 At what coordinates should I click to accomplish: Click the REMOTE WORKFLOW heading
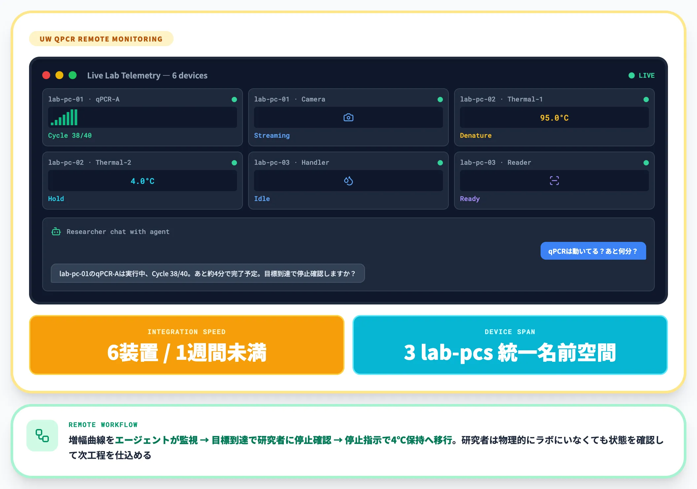click(103, 425)
